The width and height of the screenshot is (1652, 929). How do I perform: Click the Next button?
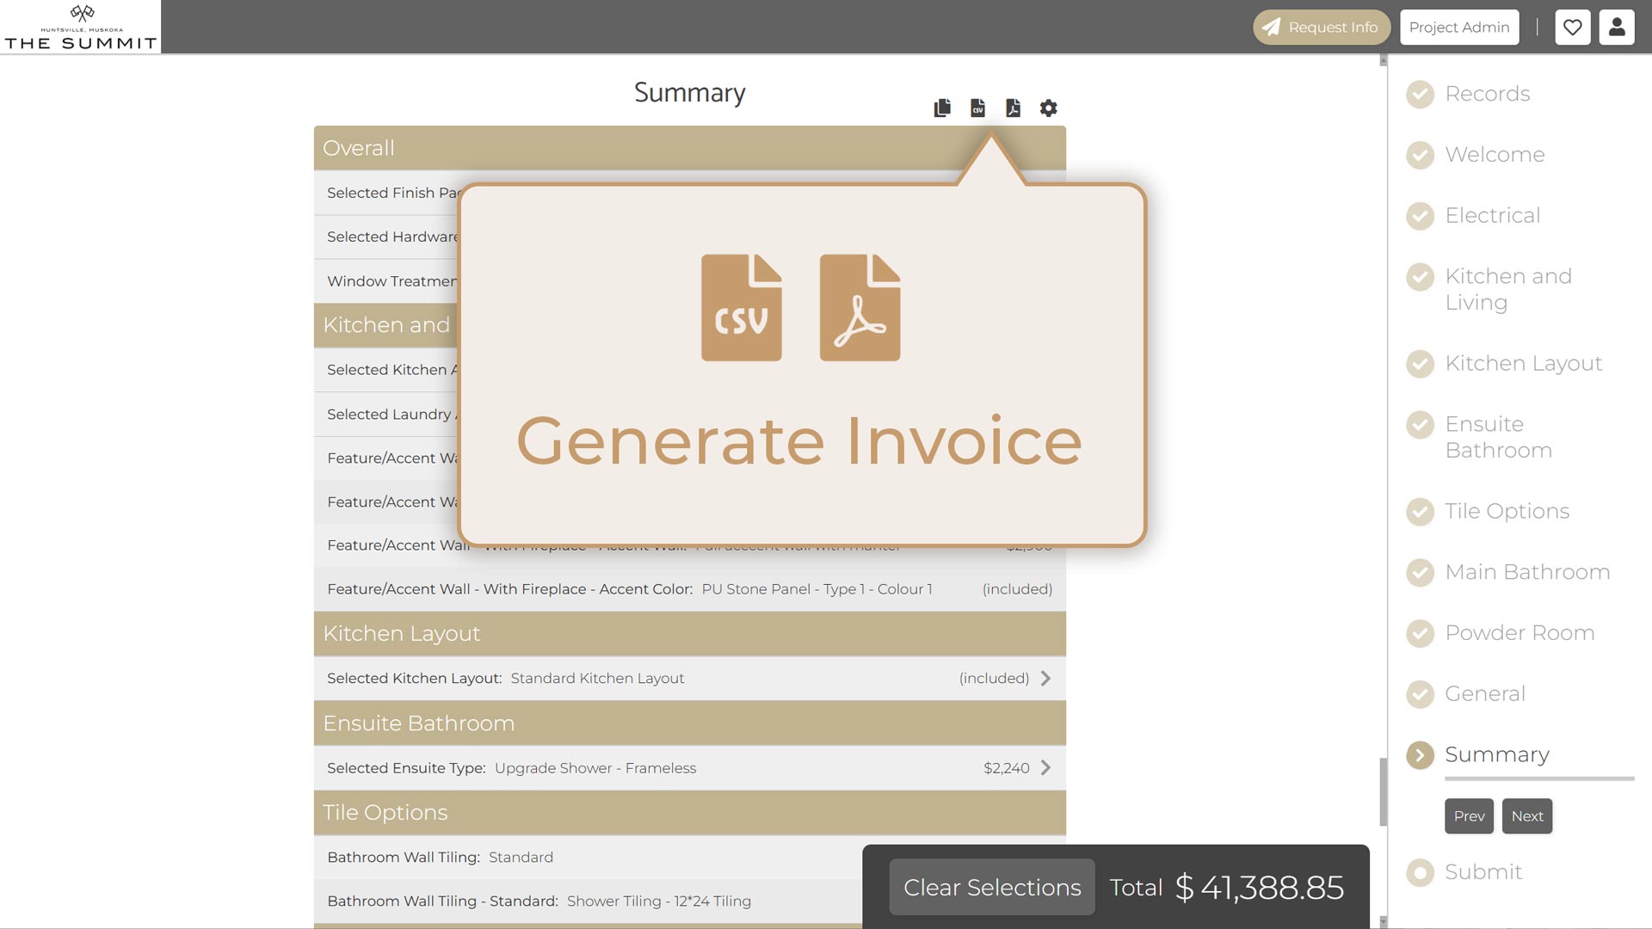pos(1526,816)
